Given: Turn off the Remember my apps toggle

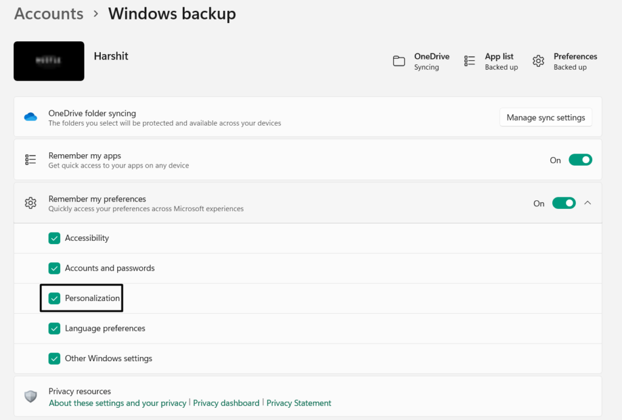Looking at the screenshot, I should 580,160.
